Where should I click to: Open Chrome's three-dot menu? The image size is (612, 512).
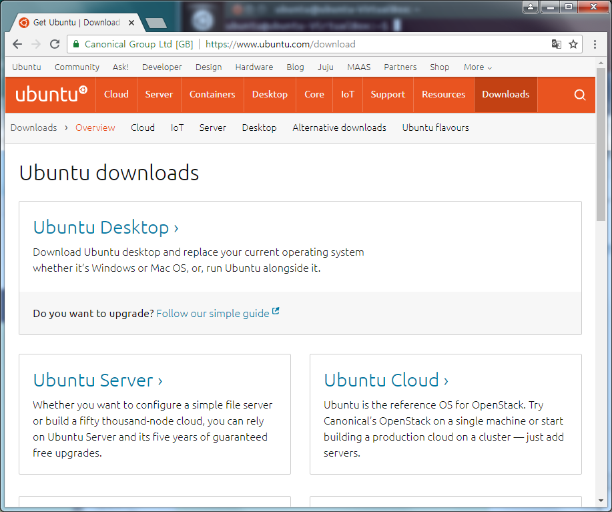click(595, 44)
